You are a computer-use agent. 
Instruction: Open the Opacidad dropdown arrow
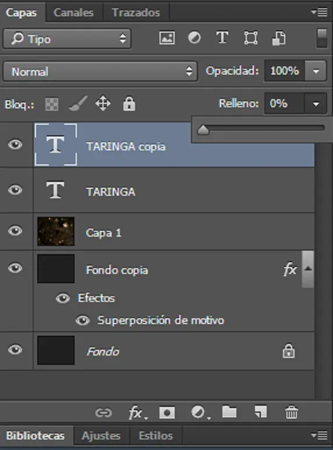coord(316,71)
